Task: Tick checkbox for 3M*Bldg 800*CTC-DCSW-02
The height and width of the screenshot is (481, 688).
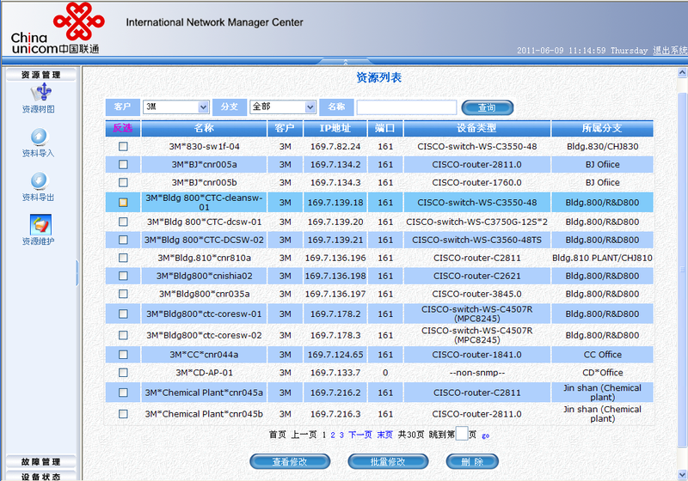Action: [x=123, y=240]
